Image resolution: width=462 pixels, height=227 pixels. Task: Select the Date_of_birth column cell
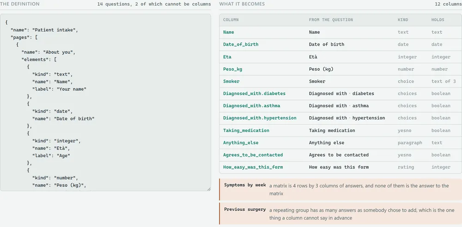[x=241, y=44]
